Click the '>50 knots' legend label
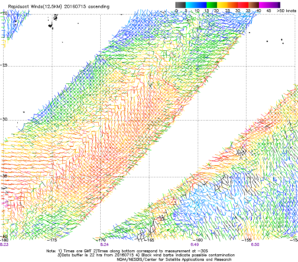 286,11
